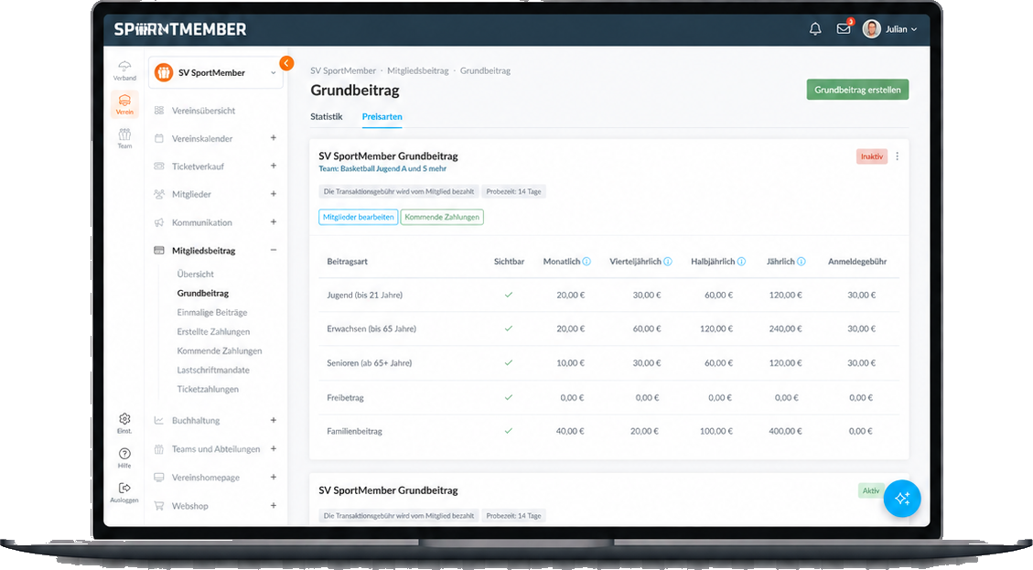Select the Team sidebar icon
Image resolution: width=1033 pixels, height=570 pixels.
click(x=124, y=138)
